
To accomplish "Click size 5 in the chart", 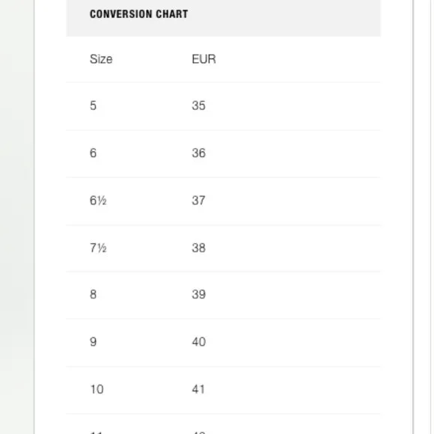I will [x=93, y=106].
